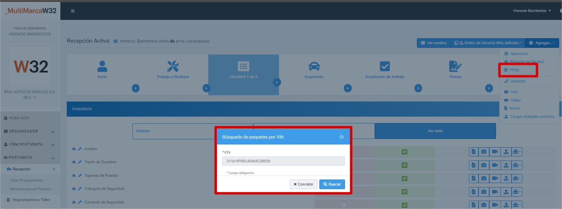The image size is (562, 209).
Task: Click the camera icon in the Antena row
Action: (484, 152)
